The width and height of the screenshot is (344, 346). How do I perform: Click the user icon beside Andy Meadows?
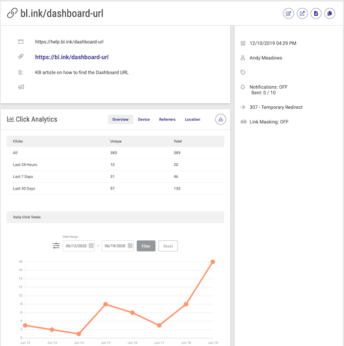(x=243, y=58)
